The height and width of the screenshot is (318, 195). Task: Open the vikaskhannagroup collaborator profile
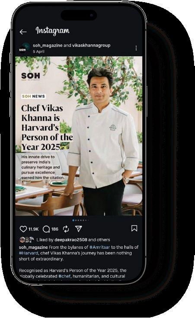click(91, 45)
